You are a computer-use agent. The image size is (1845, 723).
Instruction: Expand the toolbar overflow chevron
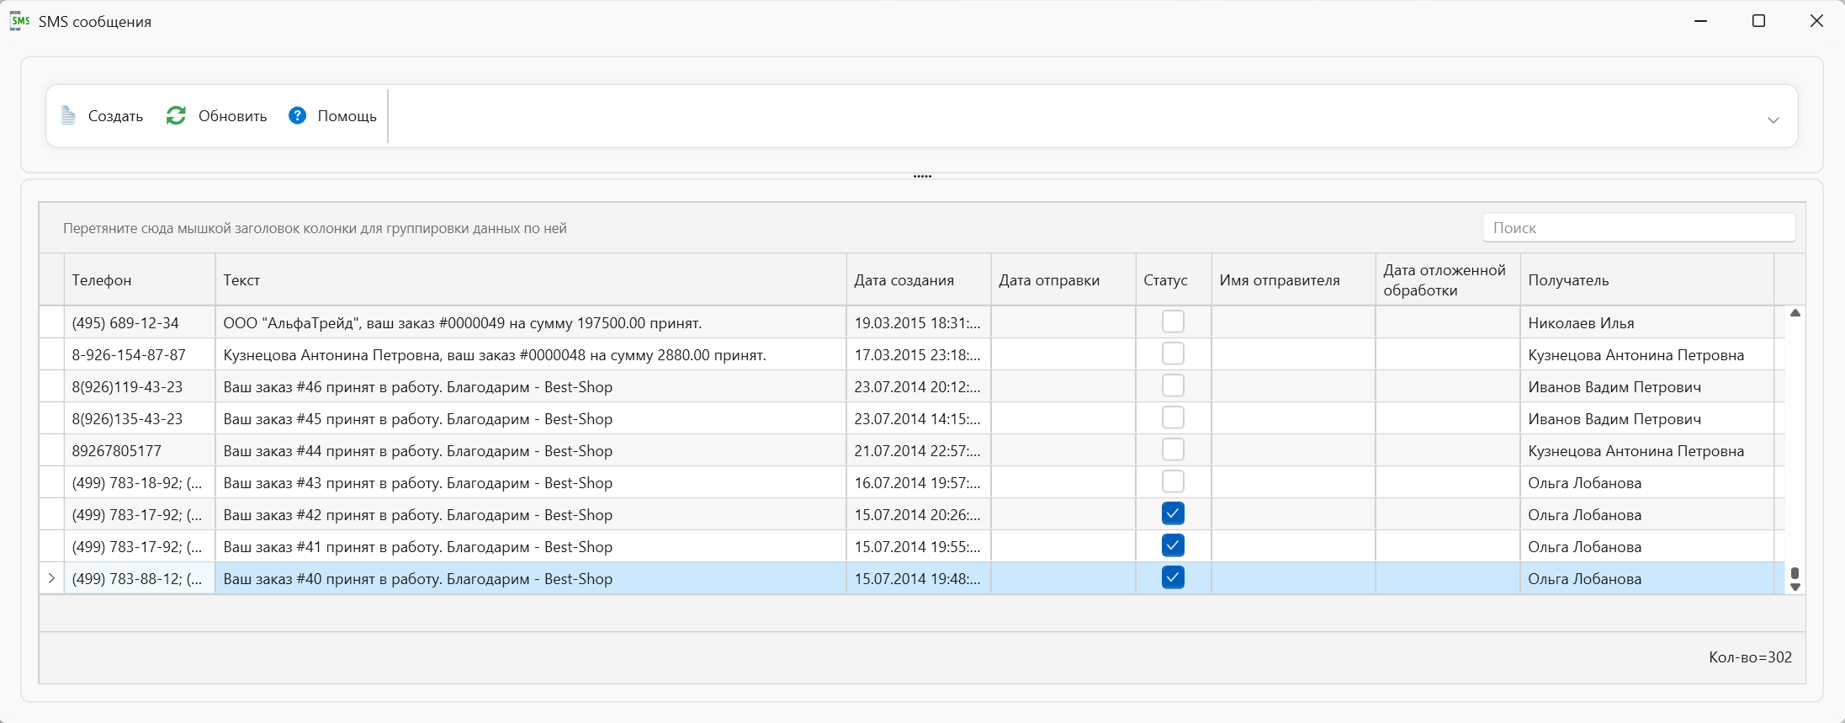1773,120
